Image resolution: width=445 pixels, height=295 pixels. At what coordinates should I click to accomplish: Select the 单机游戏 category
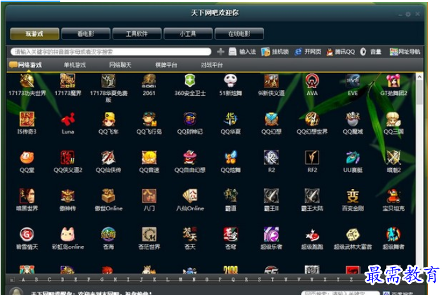(74, 65)
